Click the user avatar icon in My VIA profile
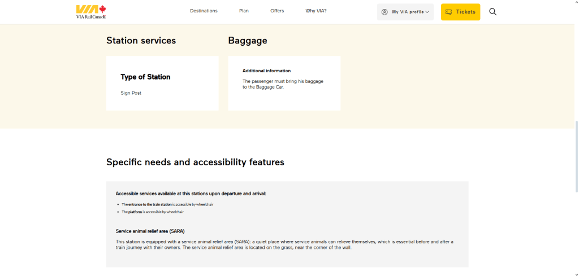The height and width of the screenshot is (277, 579). point(384,12)
